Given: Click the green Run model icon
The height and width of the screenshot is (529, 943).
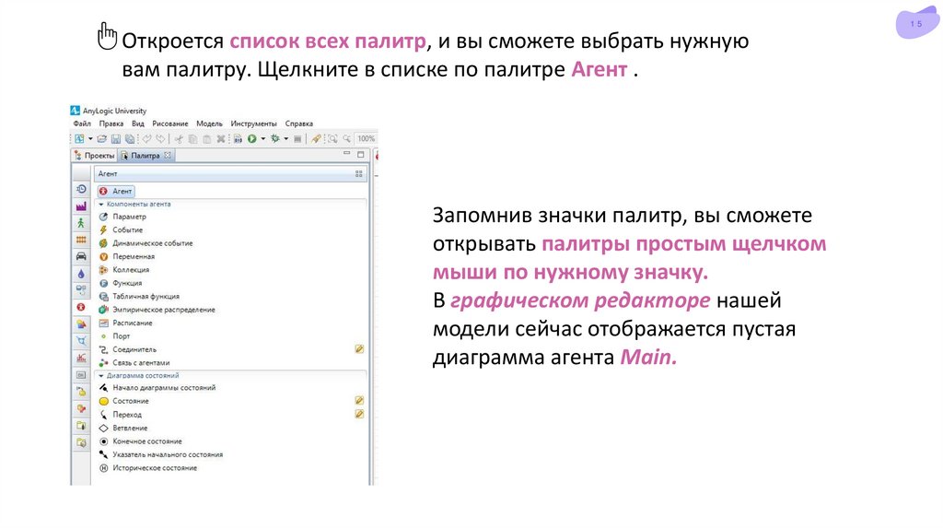Looking at the screenshot, I should click(x=252, y=138).
